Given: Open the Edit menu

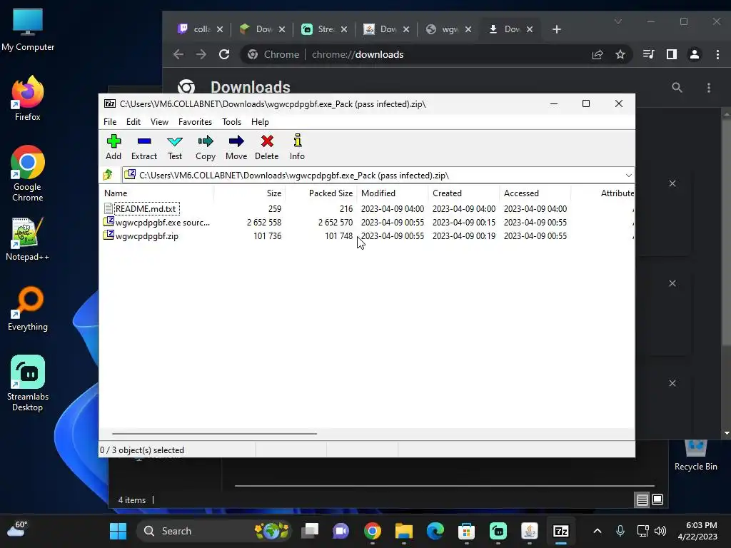Looking at the screenshot, I should pos(133,121).
